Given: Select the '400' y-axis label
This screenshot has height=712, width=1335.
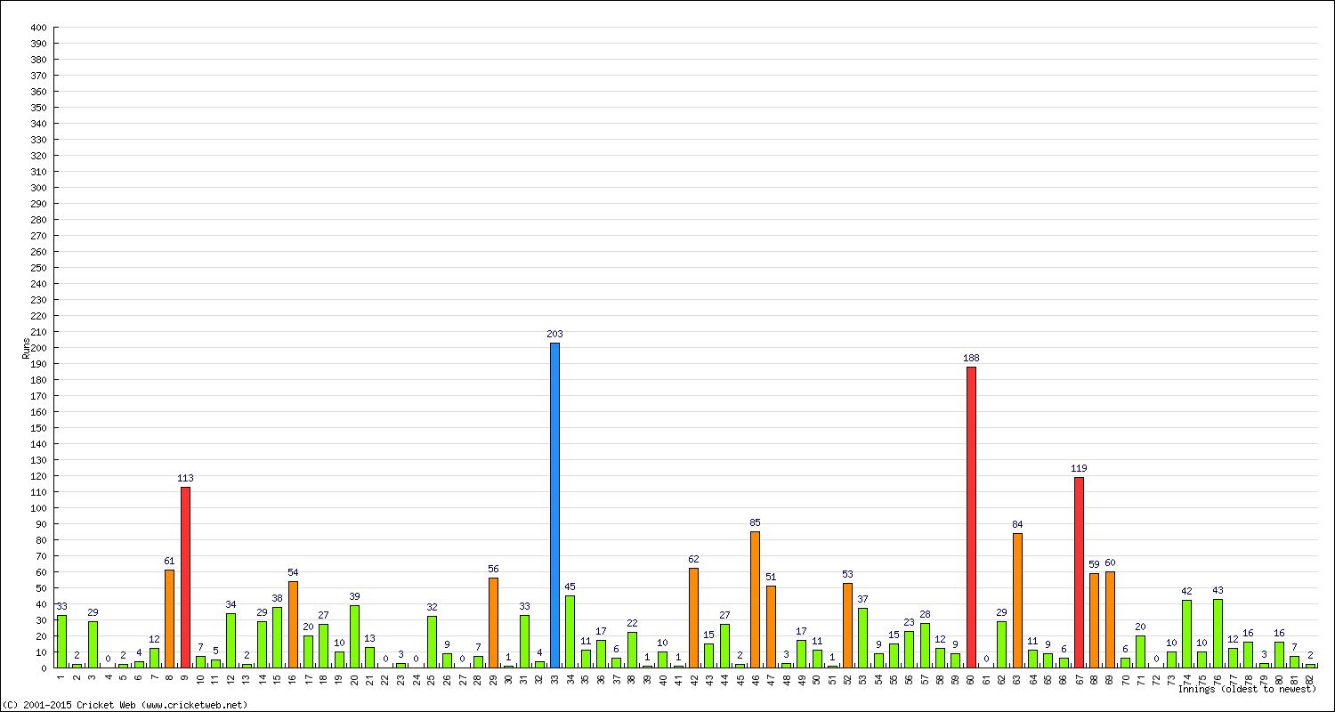Looking at the screenshot, I should [x=37, y=28].
